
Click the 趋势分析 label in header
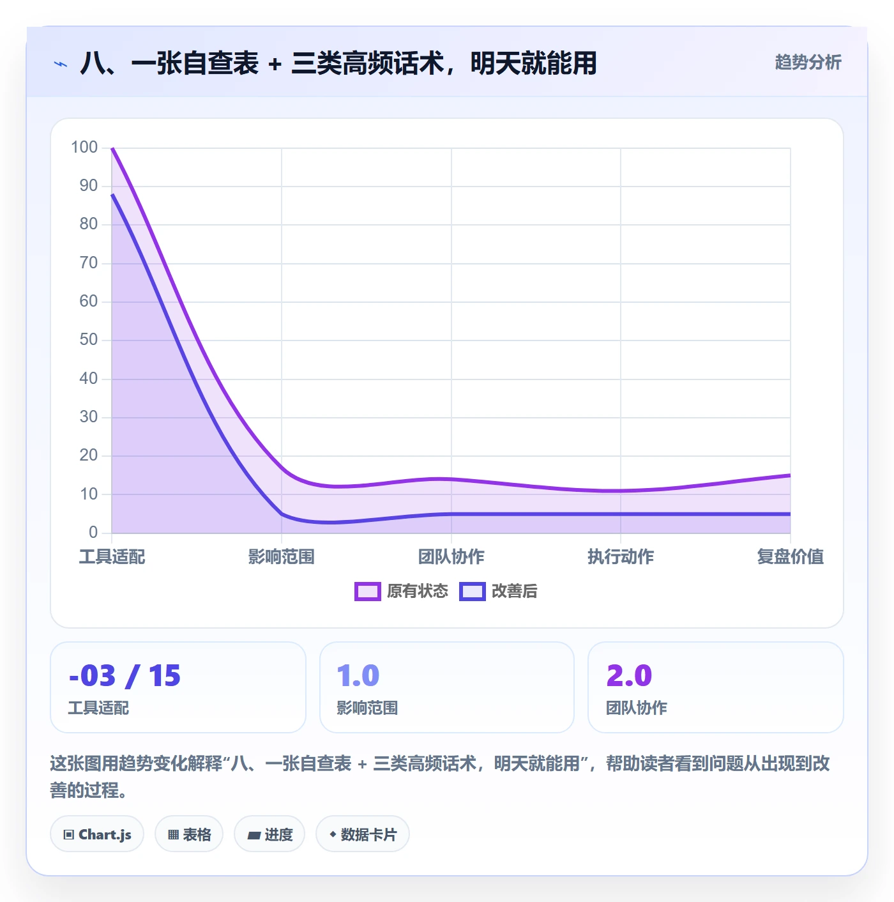pyautogui.click(x=808, y=63)
